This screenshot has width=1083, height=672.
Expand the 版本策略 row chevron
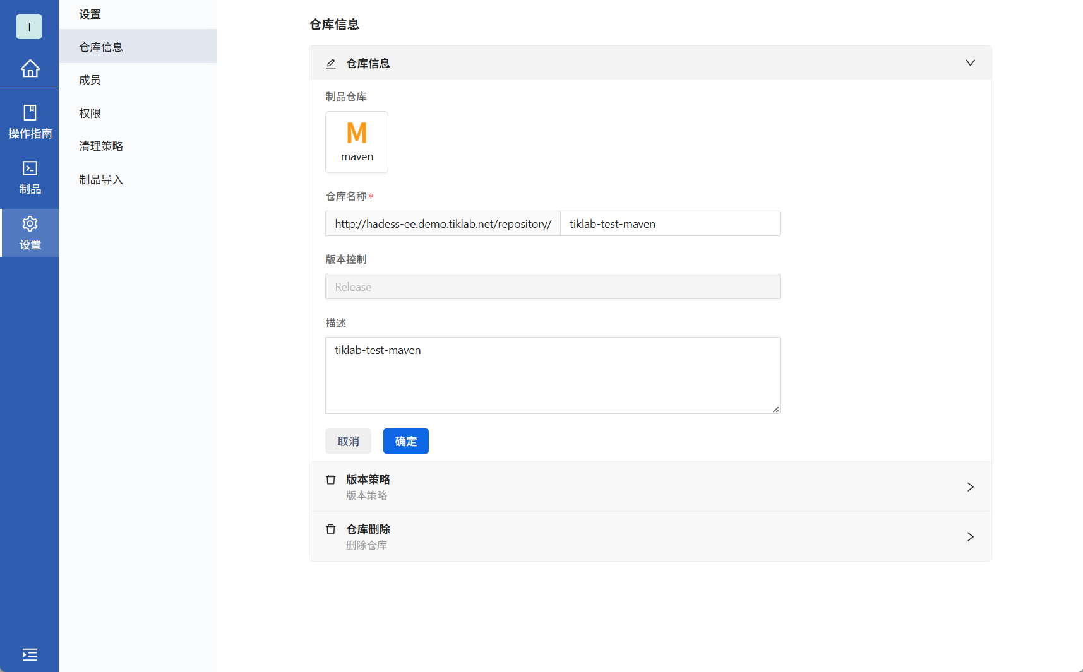coord(970,486)
